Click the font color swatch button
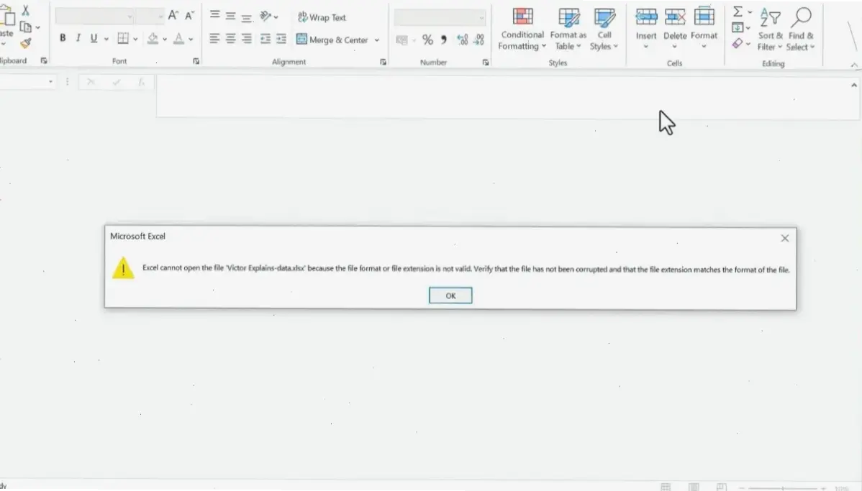 (179, 39)
